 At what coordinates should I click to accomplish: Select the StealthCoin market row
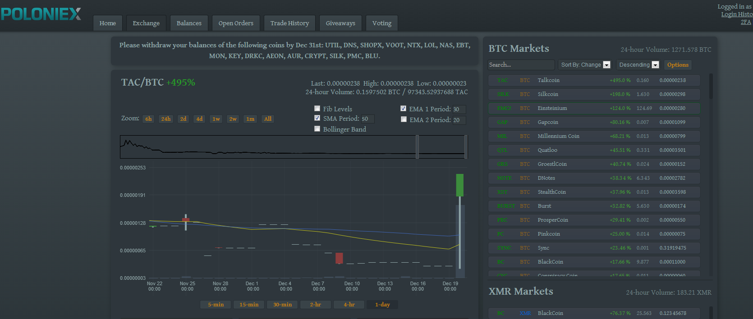(x=594, y=192)
